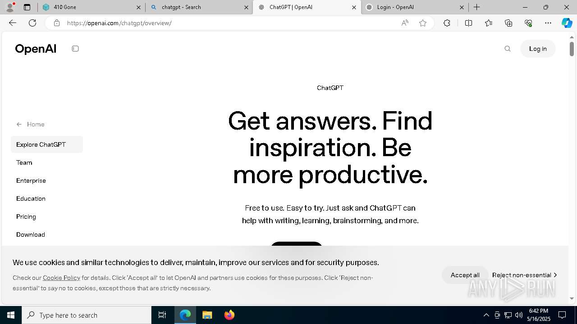Select Explore ChatGPT sidebar item
The width and height of the screenshot is (577, 324).
click(x=47, y=144)
